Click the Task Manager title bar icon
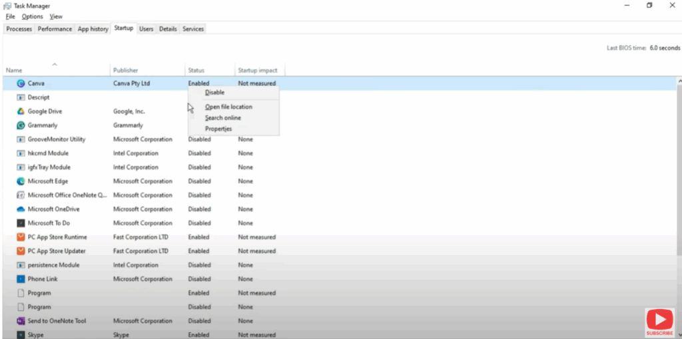This screenshot has width=682, height=339. tap(7, 6)
